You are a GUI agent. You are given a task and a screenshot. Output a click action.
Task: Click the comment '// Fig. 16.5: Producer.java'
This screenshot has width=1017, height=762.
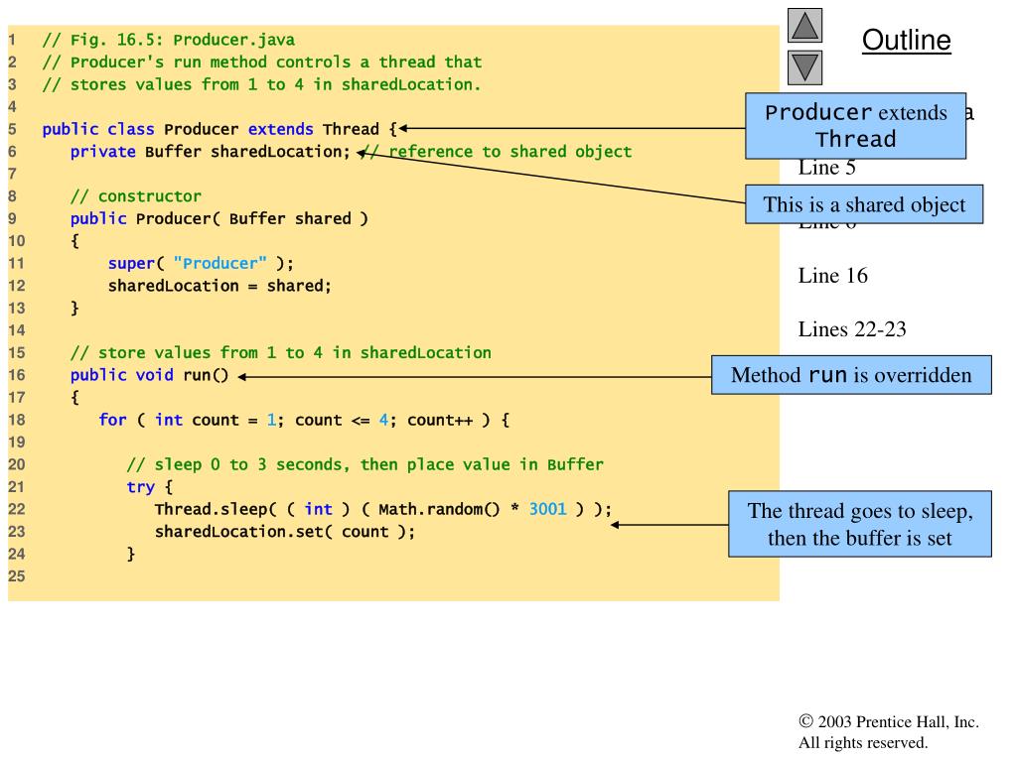[169, 40]
